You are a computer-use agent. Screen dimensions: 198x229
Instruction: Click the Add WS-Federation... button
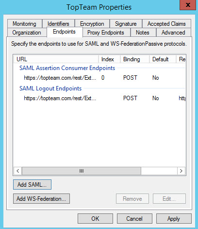click(41, 198)
